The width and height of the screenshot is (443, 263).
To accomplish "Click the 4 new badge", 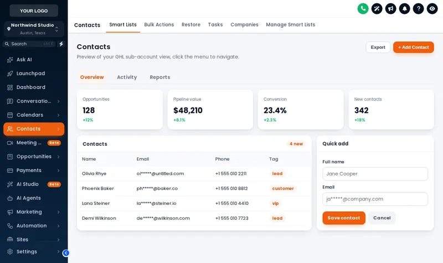I will coord(296,144).
